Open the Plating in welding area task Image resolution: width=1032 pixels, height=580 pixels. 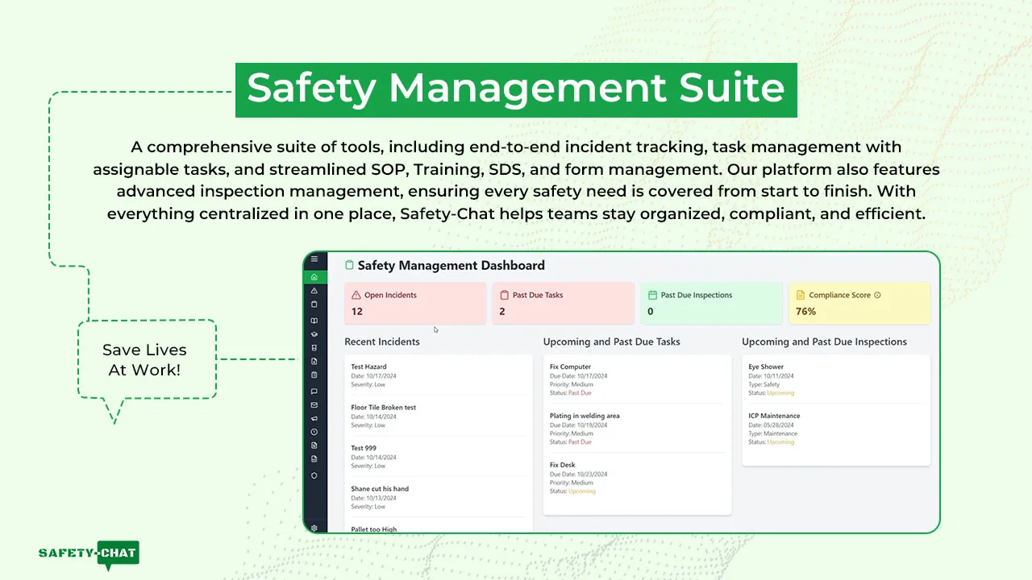click(637, 429)
